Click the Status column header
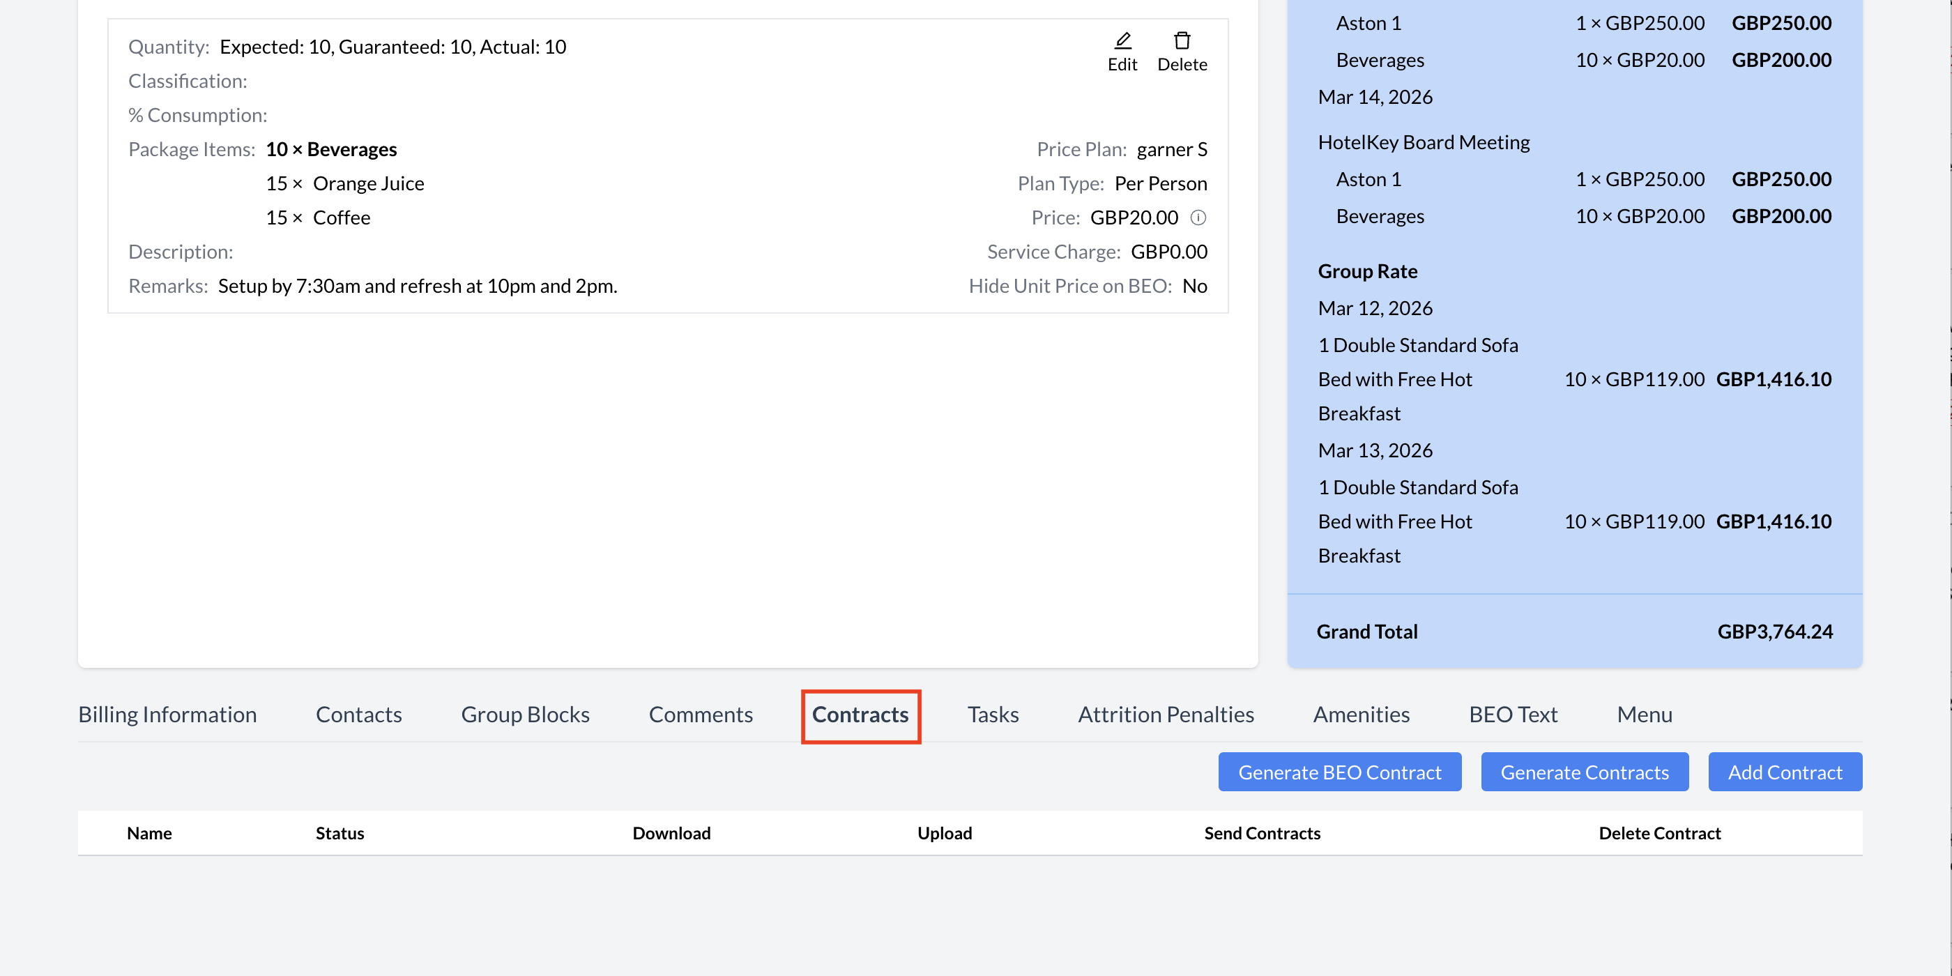Viewport: 1952px width, 976px height. point(340,834)
